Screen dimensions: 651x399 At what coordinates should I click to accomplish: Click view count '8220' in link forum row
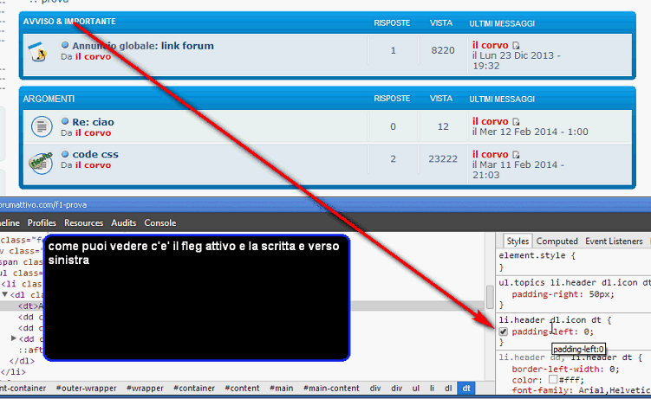click(x=443, y=50)
